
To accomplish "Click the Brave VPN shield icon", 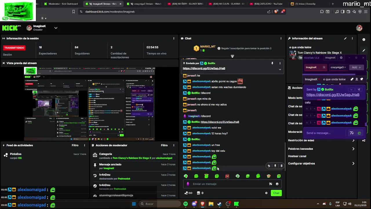I will [x=360, y=12].
